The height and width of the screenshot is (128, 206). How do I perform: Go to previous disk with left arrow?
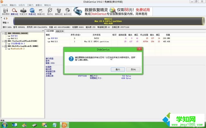[5, 18]
